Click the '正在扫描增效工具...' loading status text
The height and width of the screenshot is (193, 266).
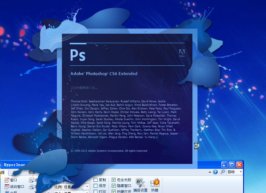(84, 88)
